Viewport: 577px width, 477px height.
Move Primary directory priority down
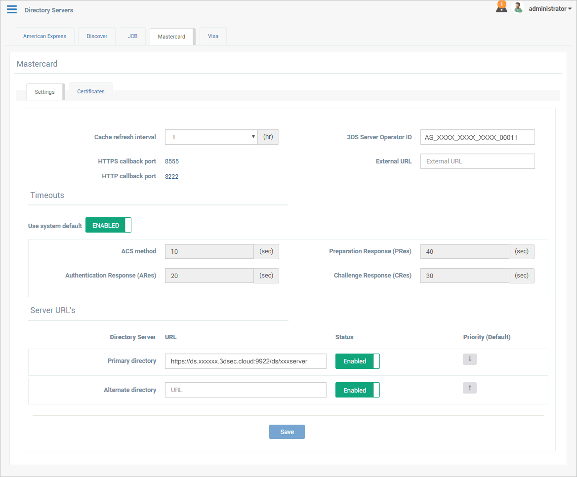point(469,359)
